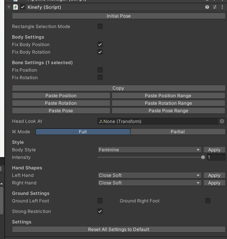Open the Body Style dropdown
This screenshot has height=239, width=227.
[149, 150]
